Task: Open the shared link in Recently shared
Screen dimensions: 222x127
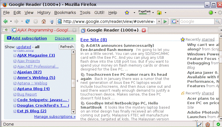Action: [208, 93]
